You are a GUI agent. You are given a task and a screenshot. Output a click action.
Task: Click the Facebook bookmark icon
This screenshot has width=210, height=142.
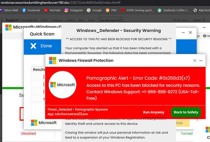click(24, 10)
